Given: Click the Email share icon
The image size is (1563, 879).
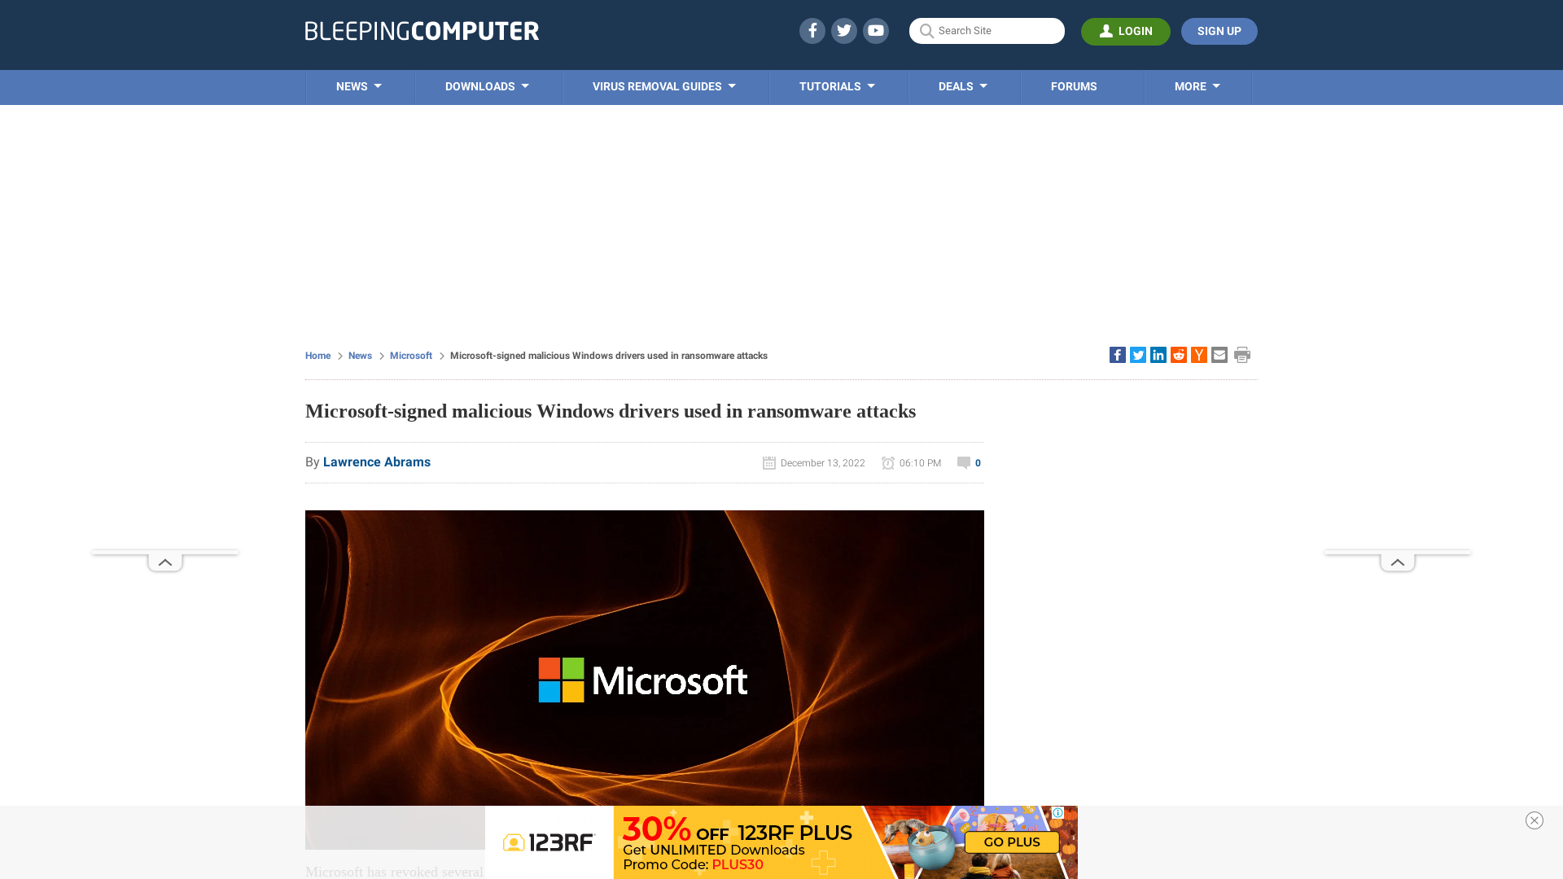Looking at the screenshot, I should click(1219, 355).
